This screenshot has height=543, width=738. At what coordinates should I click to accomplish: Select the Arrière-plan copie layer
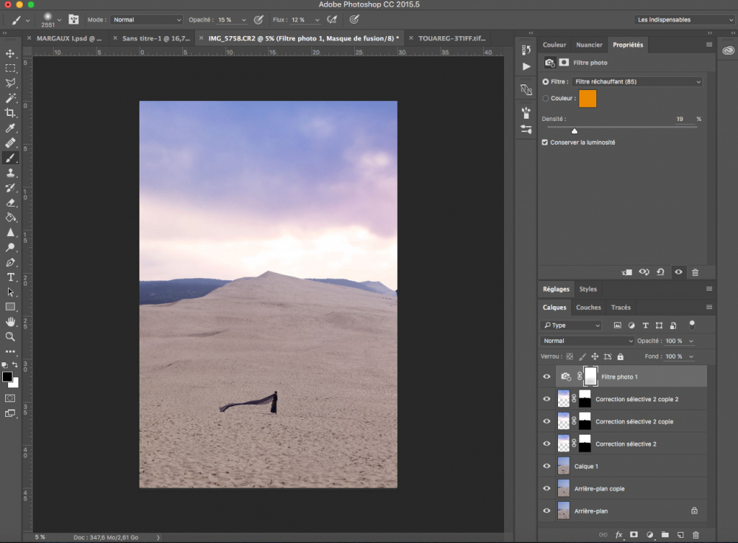599,488
